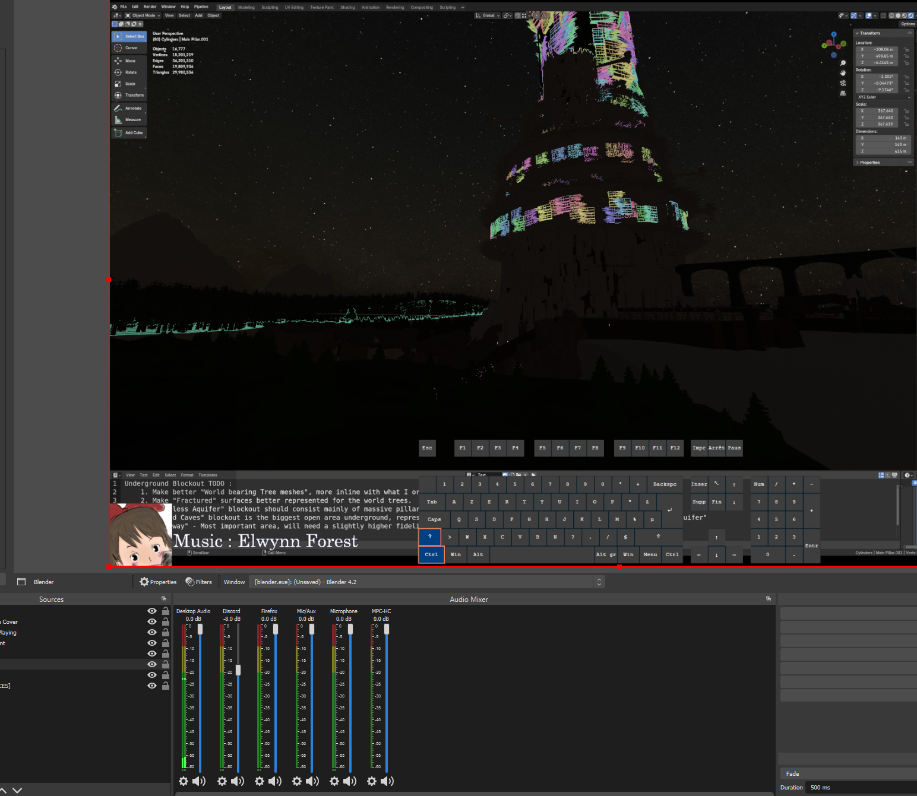Open Global transform orientation dropdown
917x796 pixels.
pos(487,15)
